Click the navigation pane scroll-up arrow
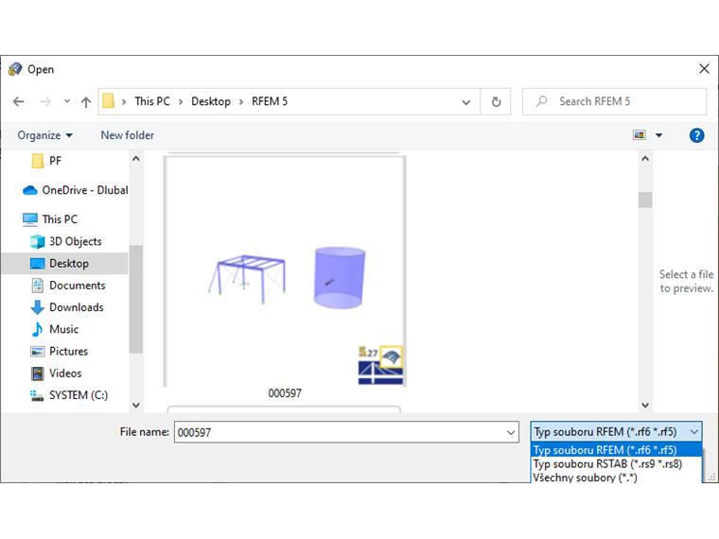719x539 pixels. [135, 159]
